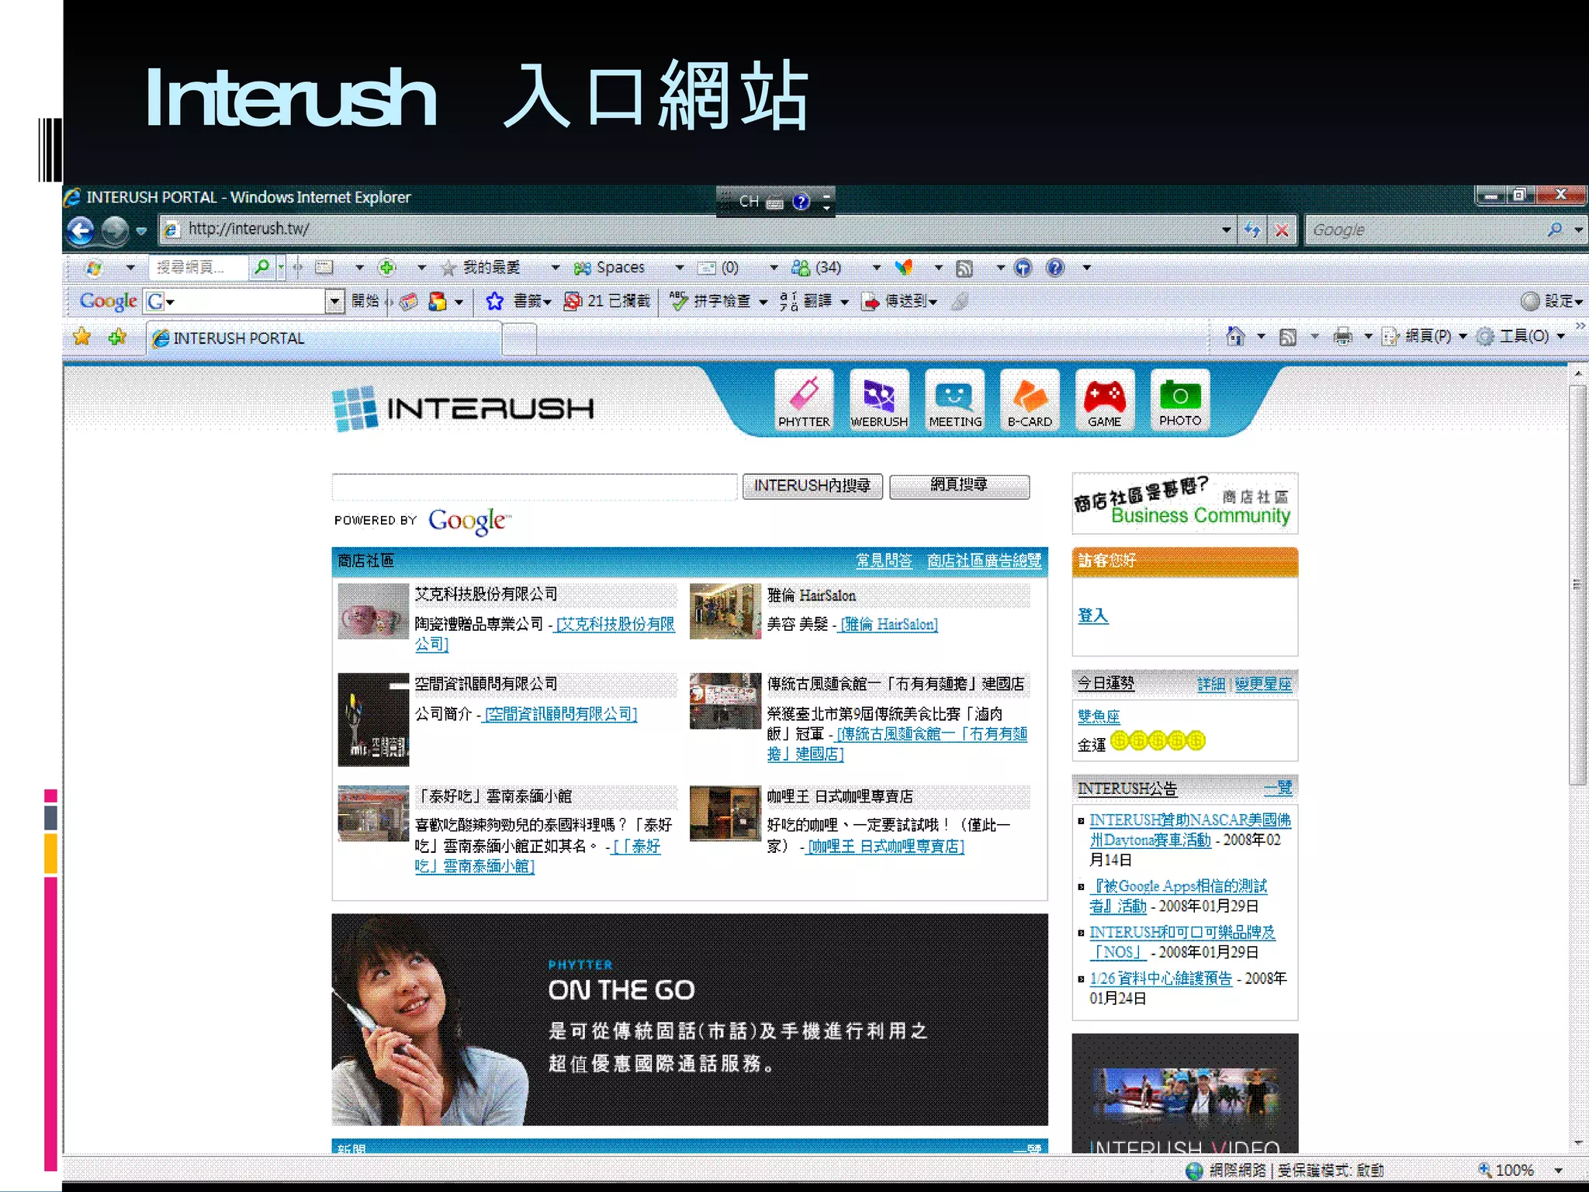The width and height of the screenshot is (1589, 1192).
Task: Open the PHOTO service icon
Action: (x=1180, y=400)
